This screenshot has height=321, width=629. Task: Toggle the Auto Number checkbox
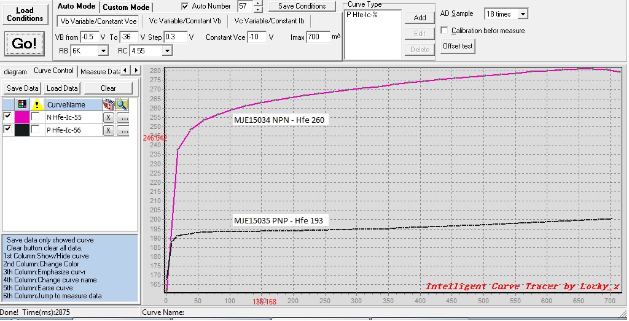[185, 6]
